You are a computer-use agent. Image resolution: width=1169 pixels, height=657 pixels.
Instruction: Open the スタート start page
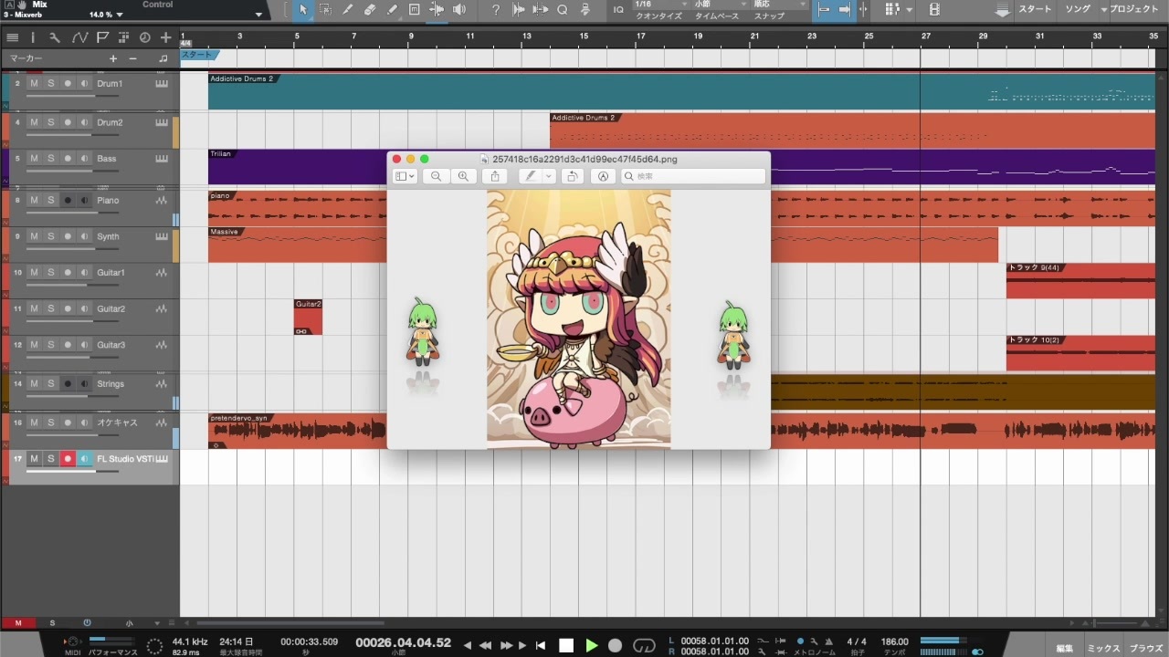[x=1034, y=9]
